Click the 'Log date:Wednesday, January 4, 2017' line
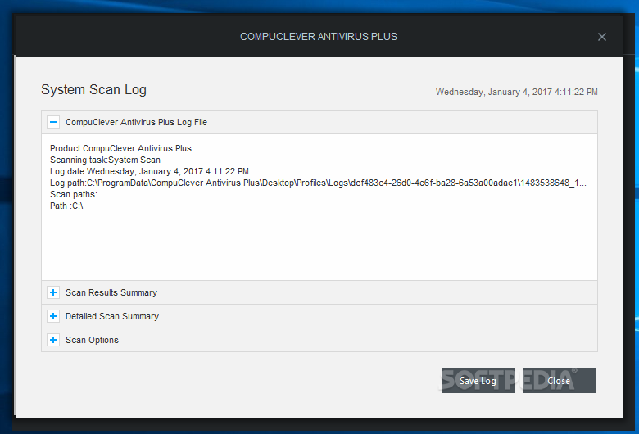Viewport: 639px width, 434px height. click(x=149, y=171)
